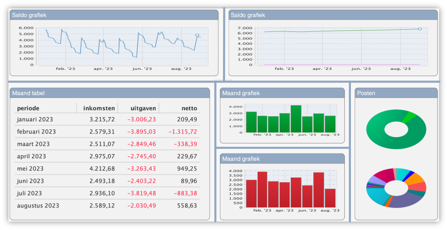This screenshot has width=447, height=230.
Task: Click the Maand tabel panel header
Action: 109,93
